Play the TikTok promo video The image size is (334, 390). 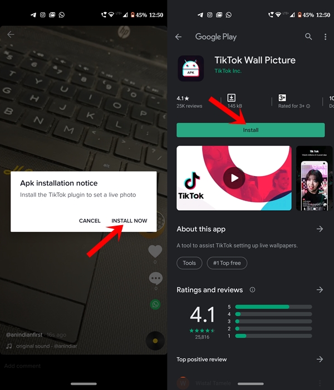[234, 178]
